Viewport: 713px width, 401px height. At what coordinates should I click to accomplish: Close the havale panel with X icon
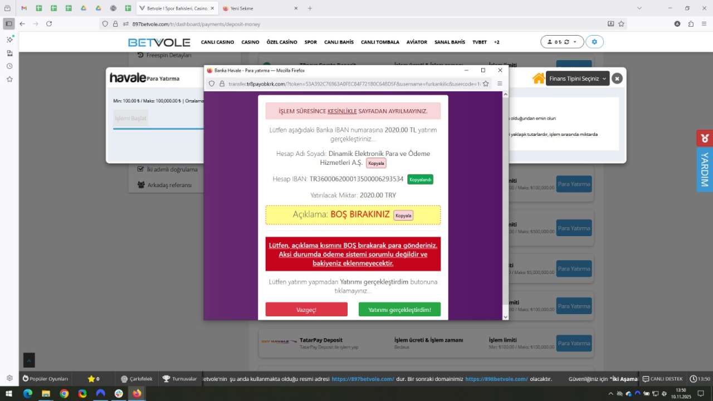(x=617, y=79)
